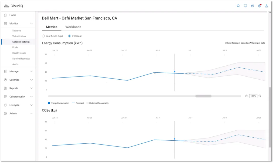
Task: Collapse the Monitor menu chevron
Action: coord(32,23)
